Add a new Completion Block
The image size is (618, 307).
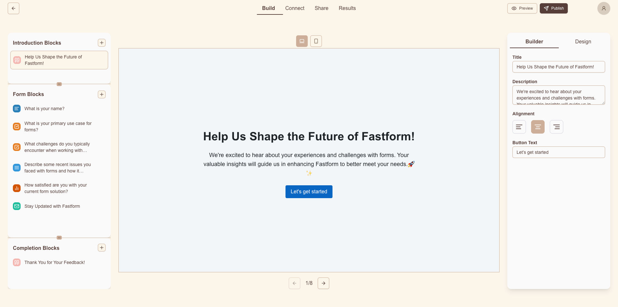coord(102,248)
